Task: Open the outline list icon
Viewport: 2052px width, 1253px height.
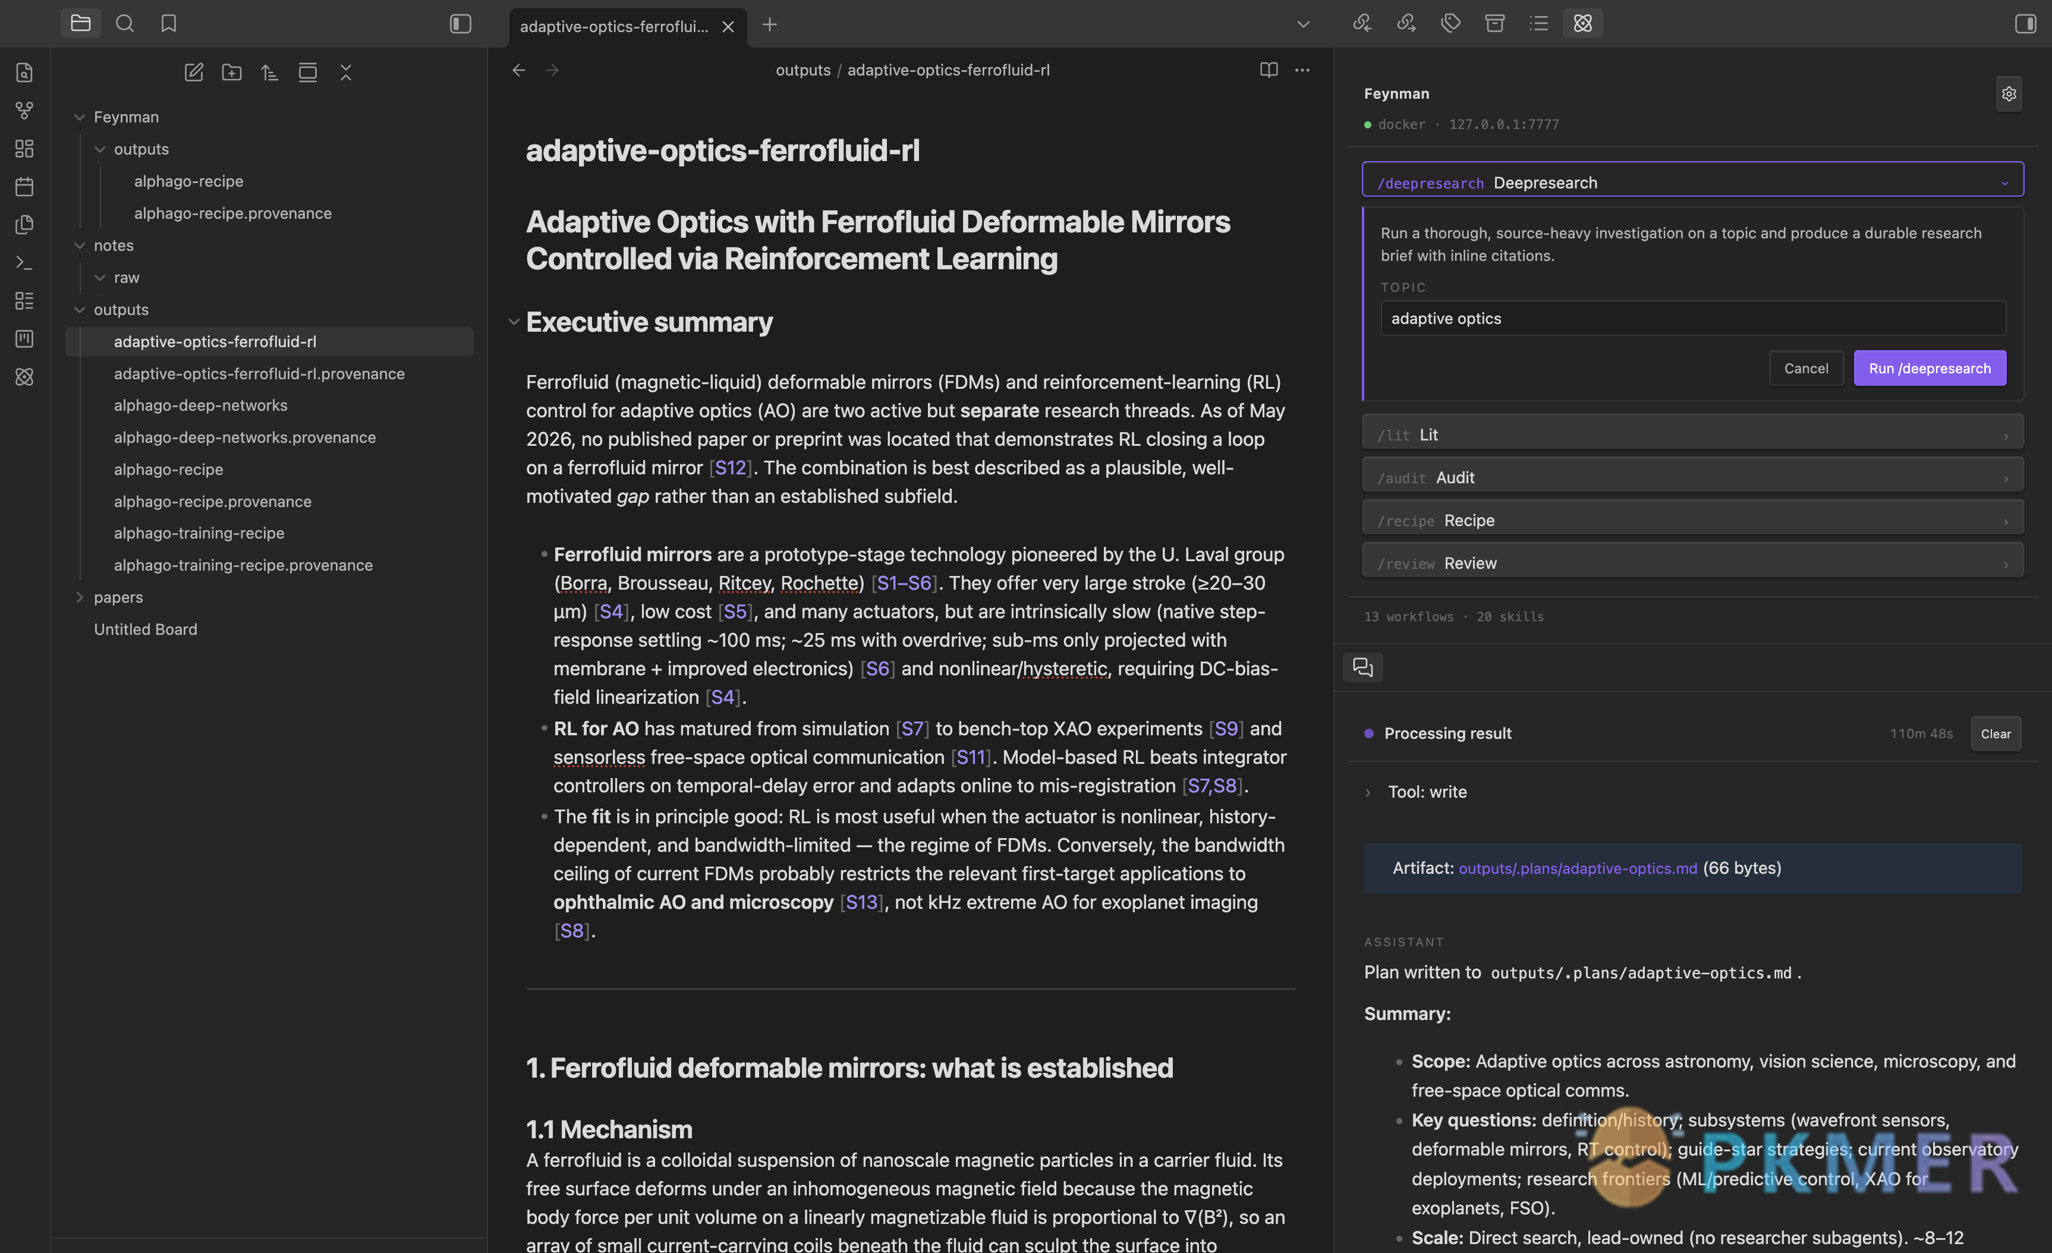Action: tap(1539, 23)
